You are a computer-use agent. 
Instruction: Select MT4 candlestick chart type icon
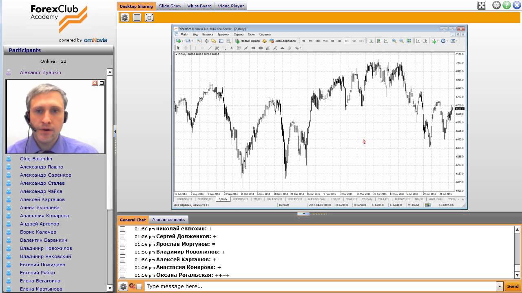[x=378, y=41]
